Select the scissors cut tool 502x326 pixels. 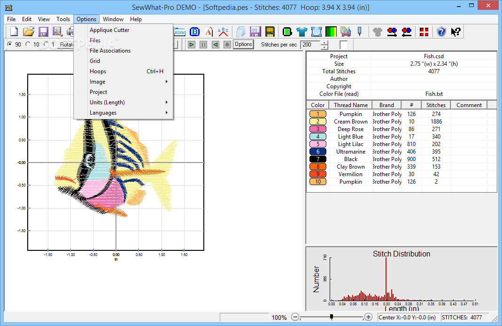click(x=346, y=31)
